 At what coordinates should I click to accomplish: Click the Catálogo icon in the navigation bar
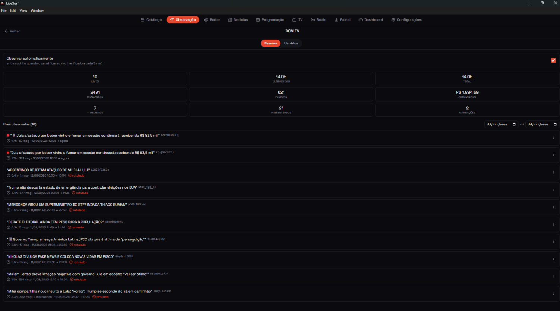pyautogui.click(x=142, y=20)
